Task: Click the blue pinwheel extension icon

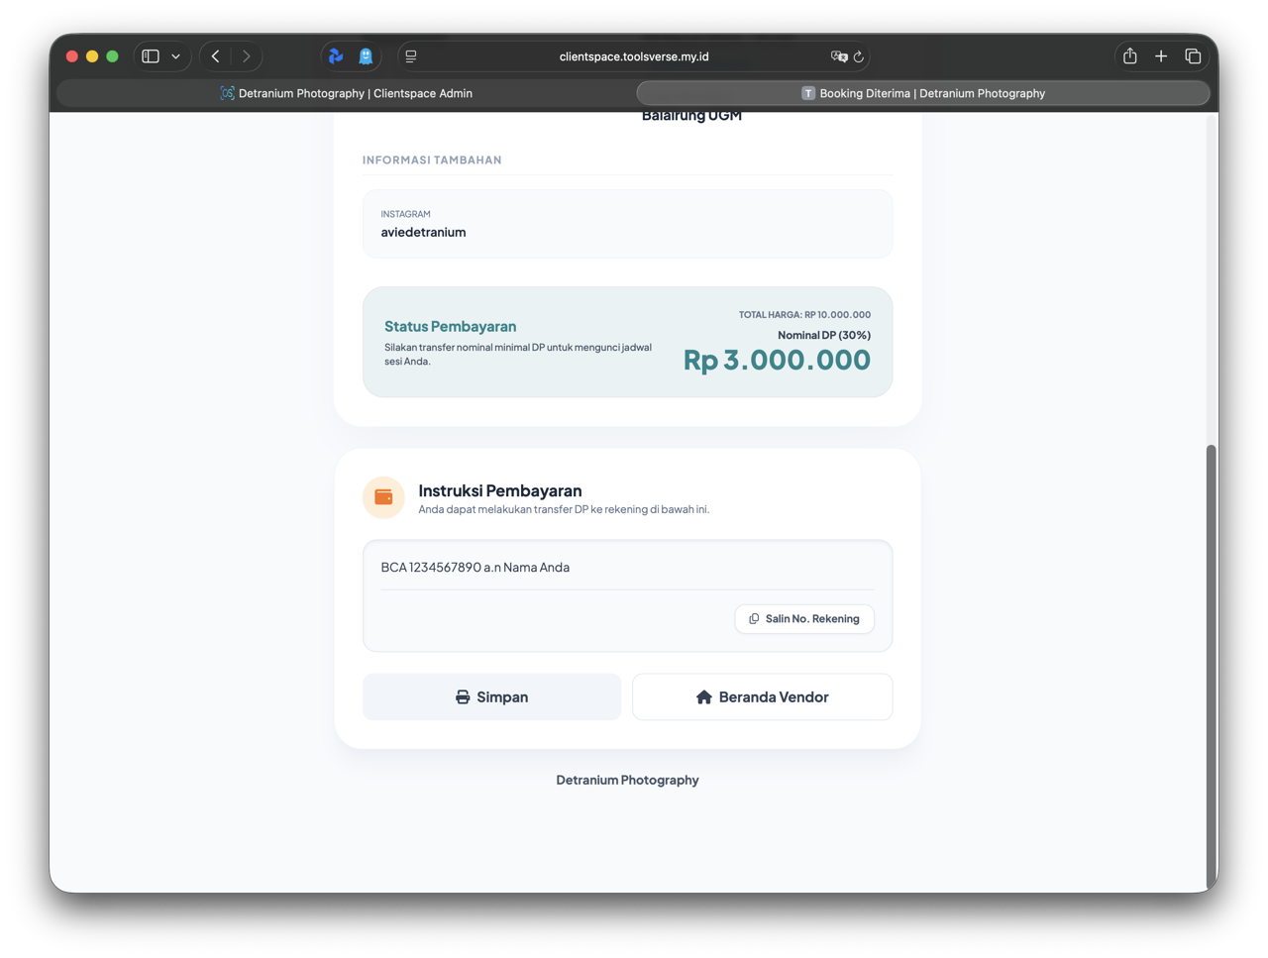Action: (336, 56)
